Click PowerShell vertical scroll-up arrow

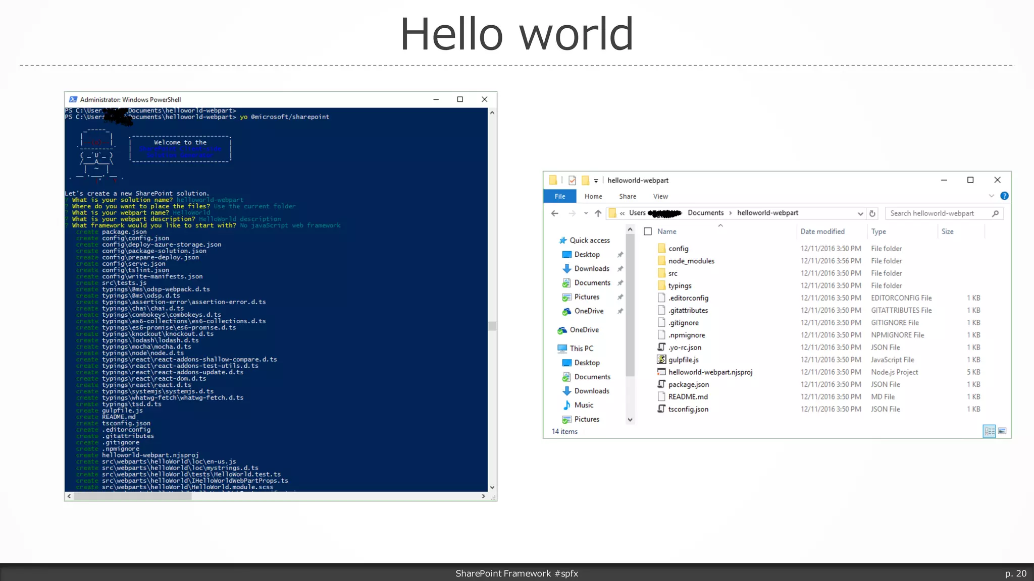coord(492,112)
